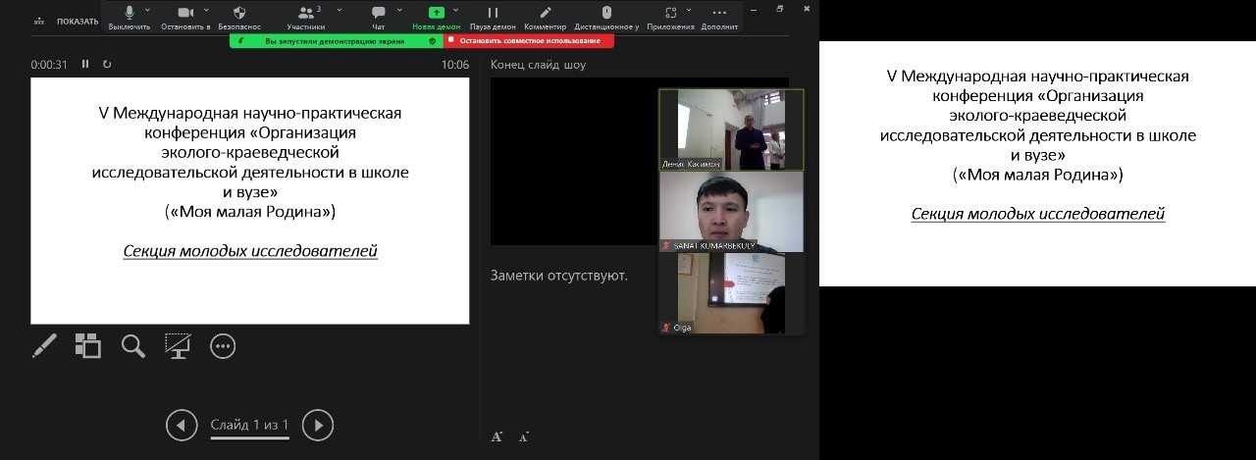The image size is (1256, 460).
Task: Open the Zoom security (Безопасность) options
Action: (239, 16)
